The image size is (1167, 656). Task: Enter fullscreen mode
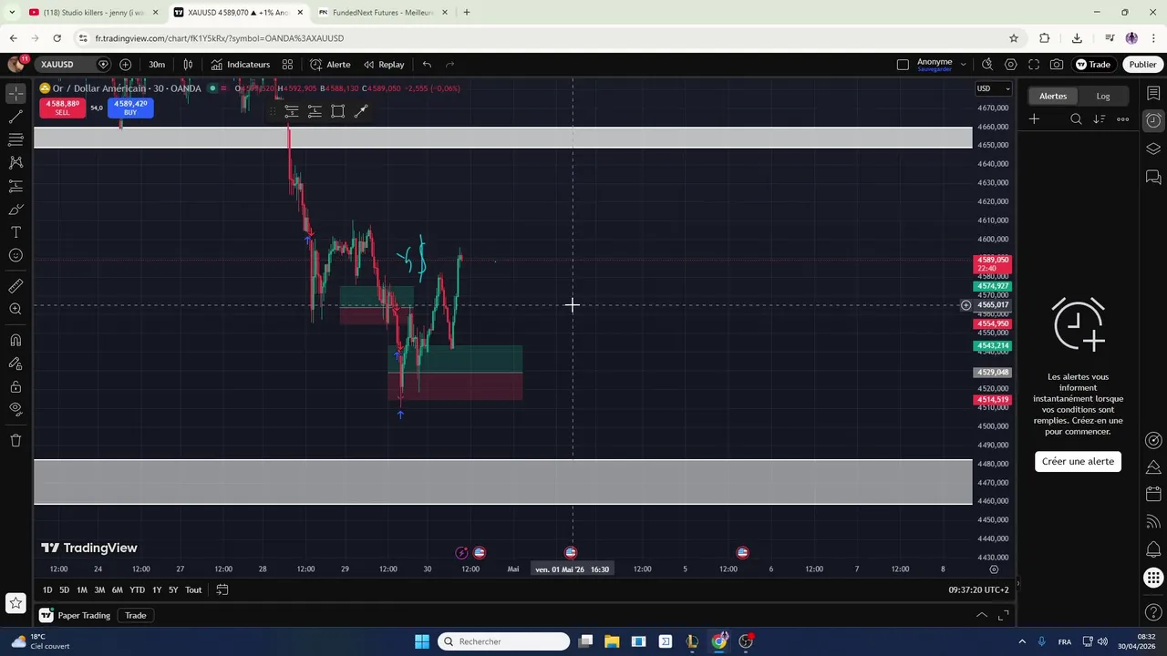pyautogui.click(x=1034, y=65)
